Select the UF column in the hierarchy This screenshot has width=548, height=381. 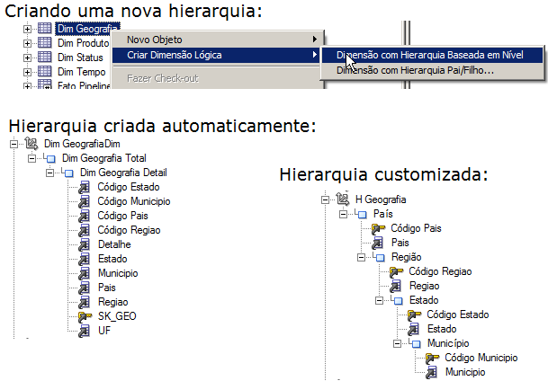104,331
